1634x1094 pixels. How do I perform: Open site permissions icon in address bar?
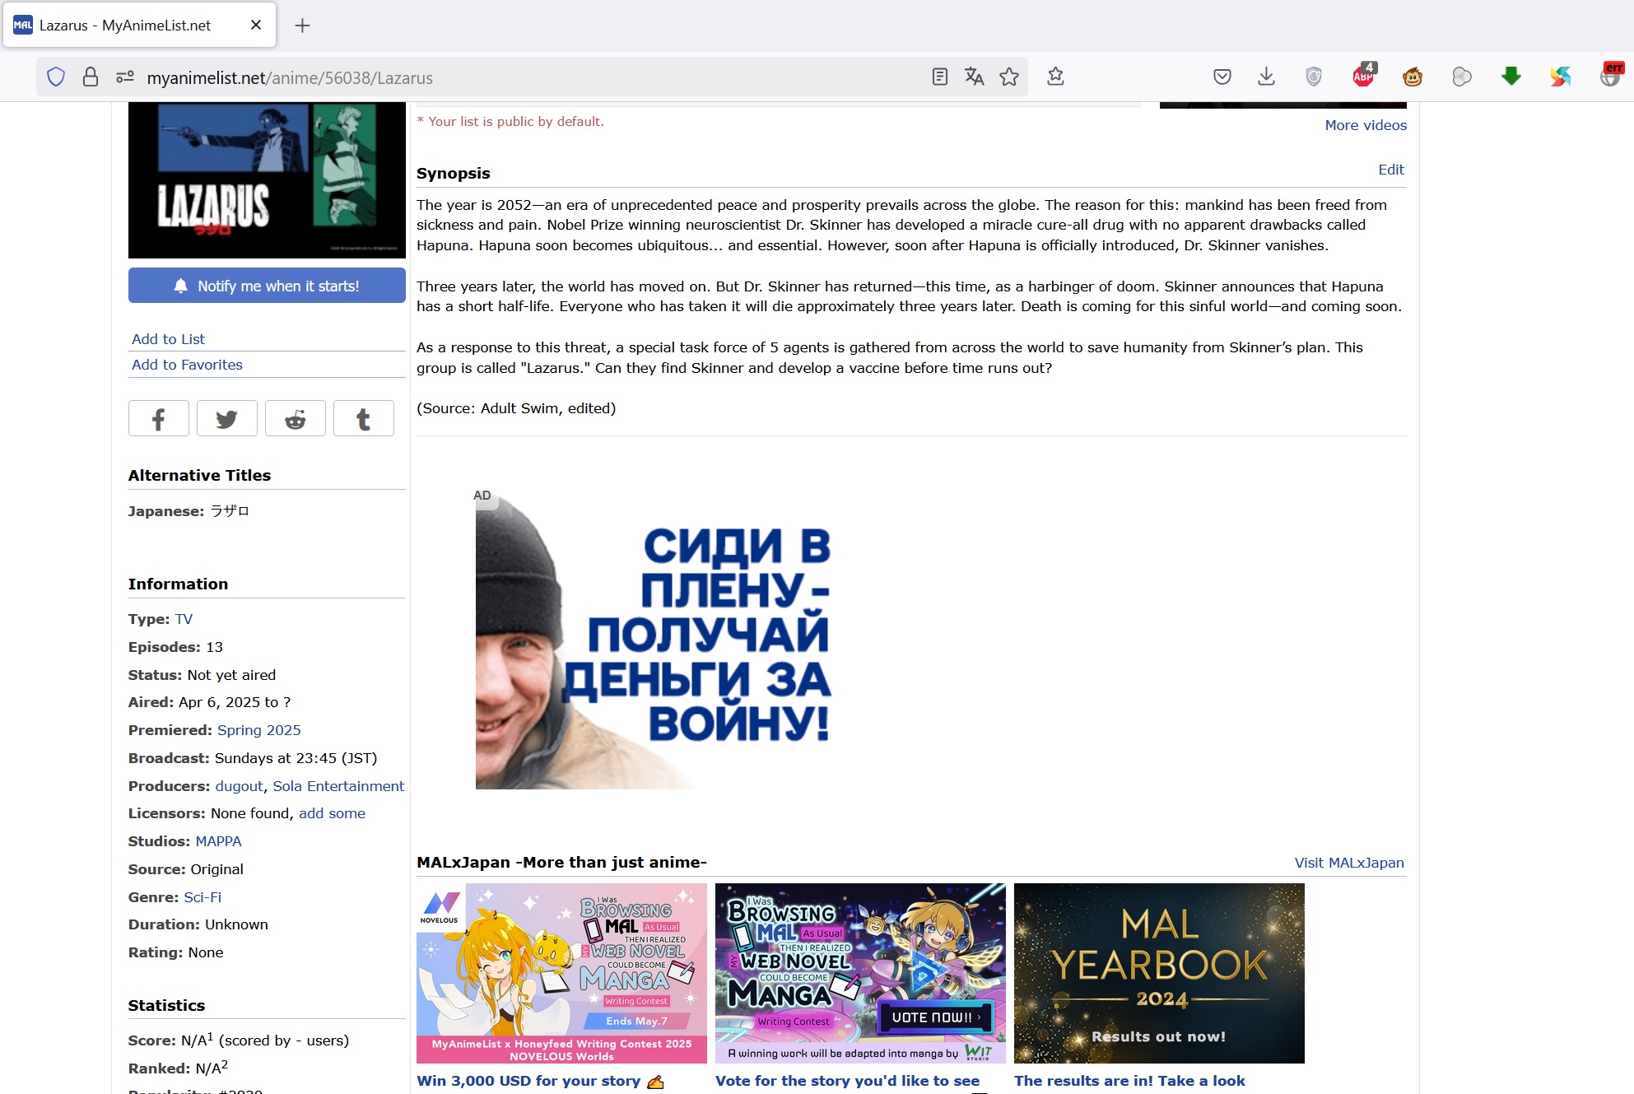(x=125, y=77)
